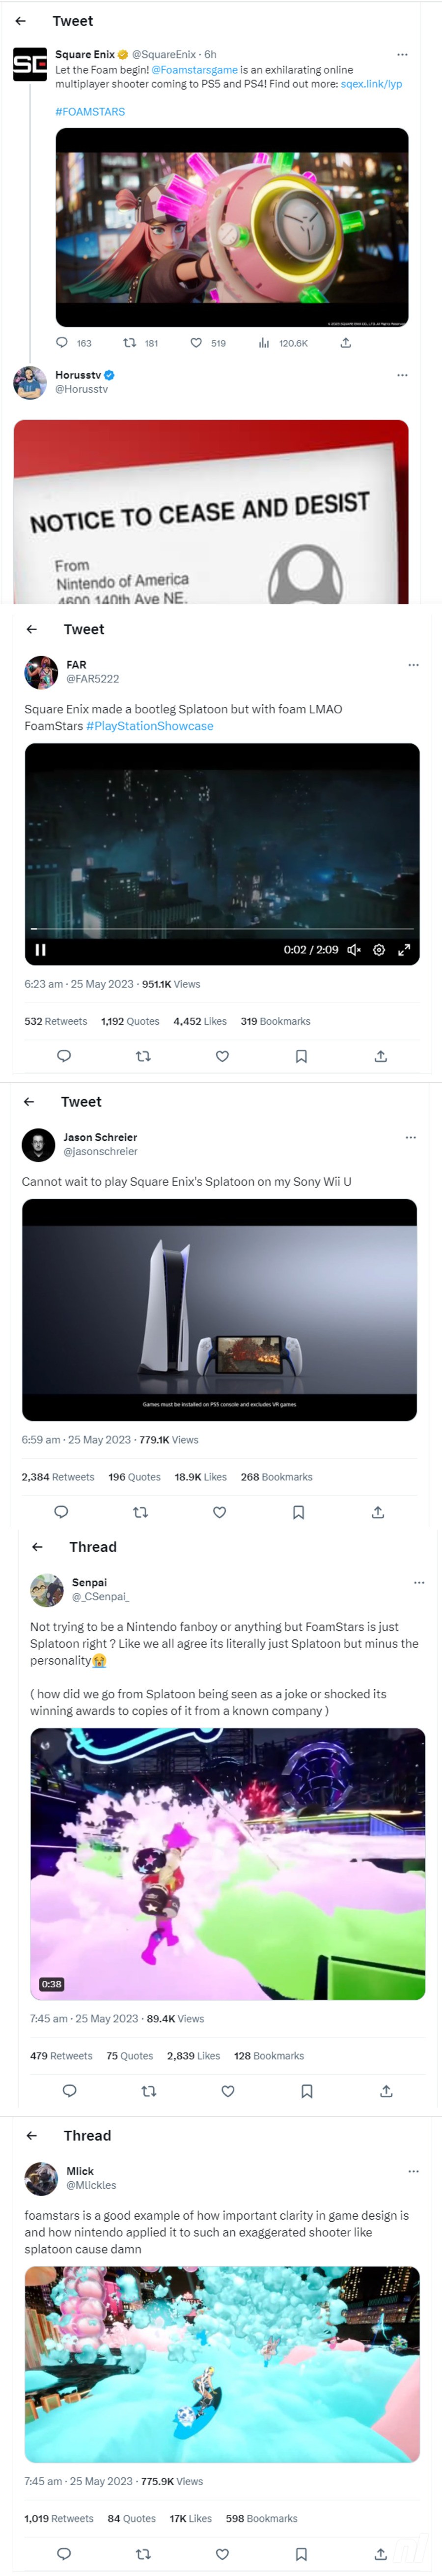The height and width of the screenshot is (2576, 442).
Task: Open more options on Square Enix's tweet
Action: point(403,54)
